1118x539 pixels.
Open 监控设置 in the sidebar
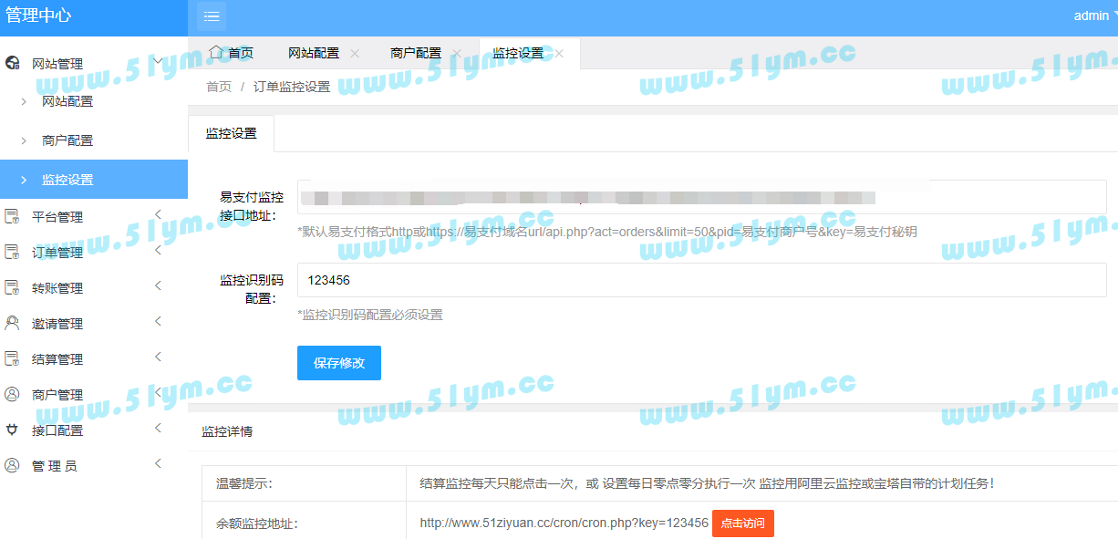coord(94,180)
